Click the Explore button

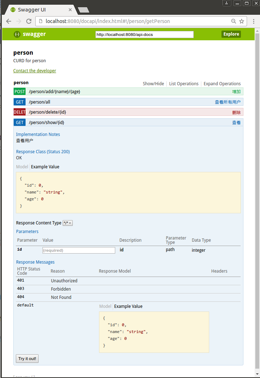(x=231, y=34)
